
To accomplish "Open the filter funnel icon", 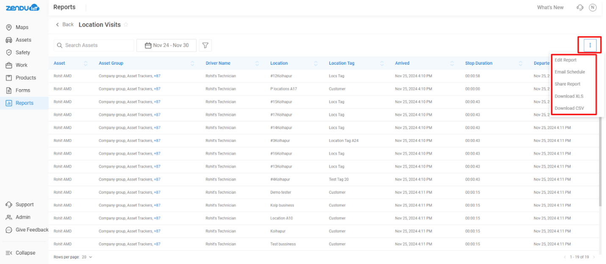I will pyautogui.click(x=205, y=45).
